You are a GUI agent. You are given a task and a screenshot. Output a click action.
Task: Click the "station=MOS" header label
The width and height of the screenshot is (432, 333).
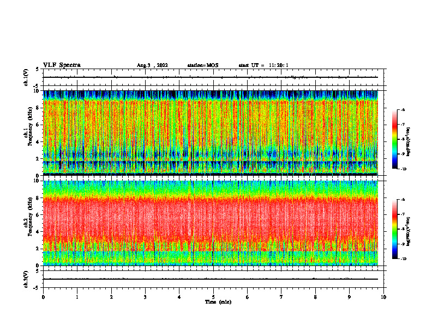coord(203,65)
